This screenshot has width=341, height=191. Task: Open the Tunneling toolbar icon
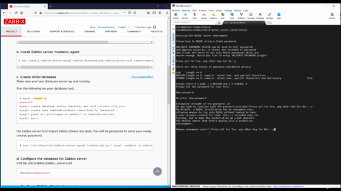251,15
